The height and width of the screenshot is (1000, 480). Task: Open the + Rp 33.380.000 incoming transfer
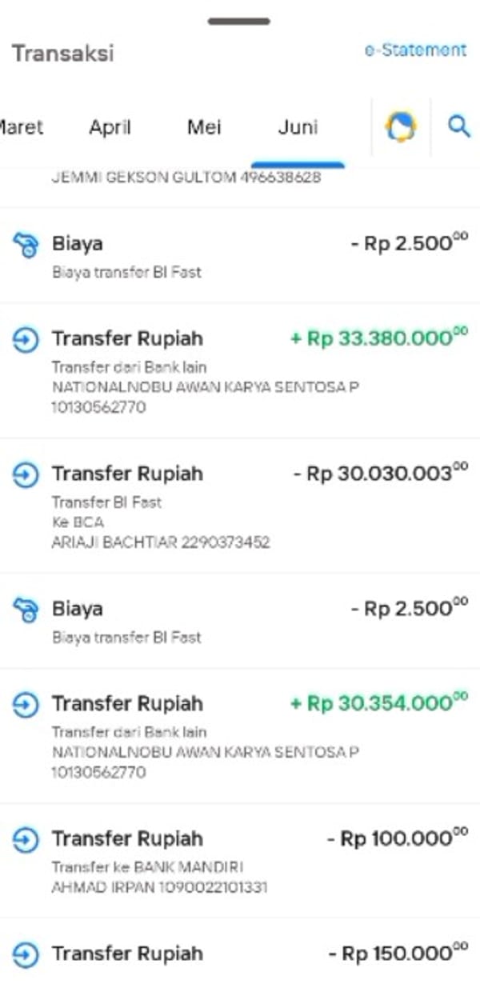[240, 370]
